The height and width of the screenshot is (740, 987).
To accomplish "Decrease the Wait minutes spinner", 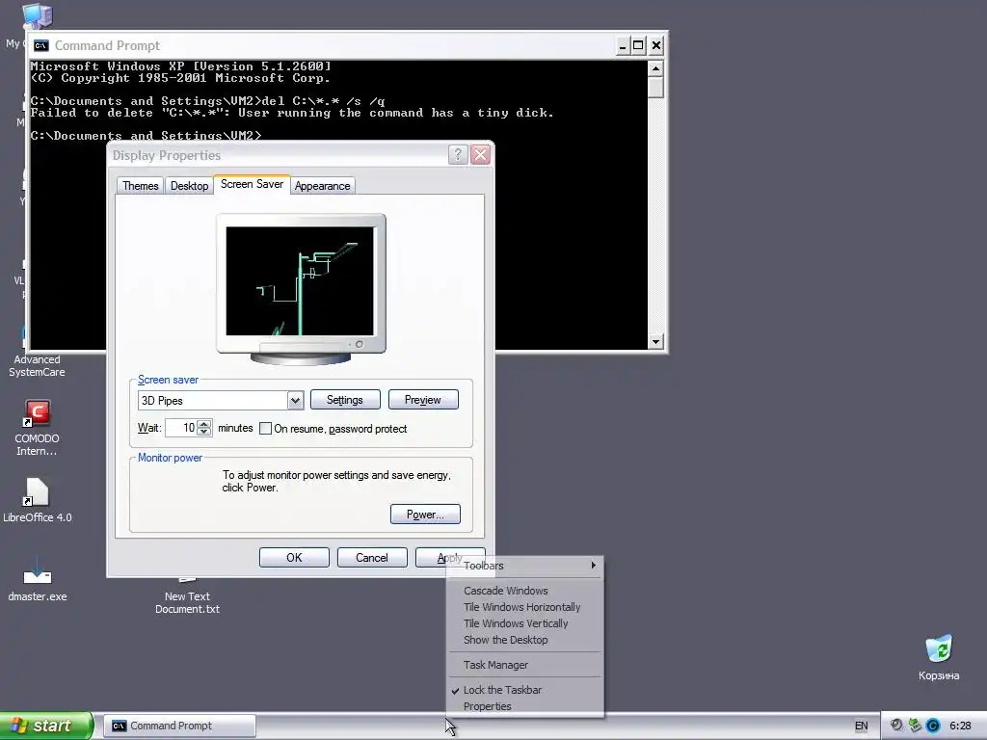I will 204,433.
